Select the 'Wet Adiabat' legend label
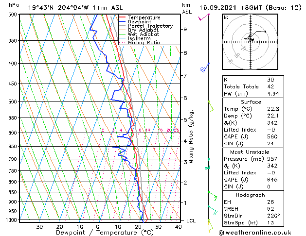This screenshot has height=236, width=306. [144, 34]
